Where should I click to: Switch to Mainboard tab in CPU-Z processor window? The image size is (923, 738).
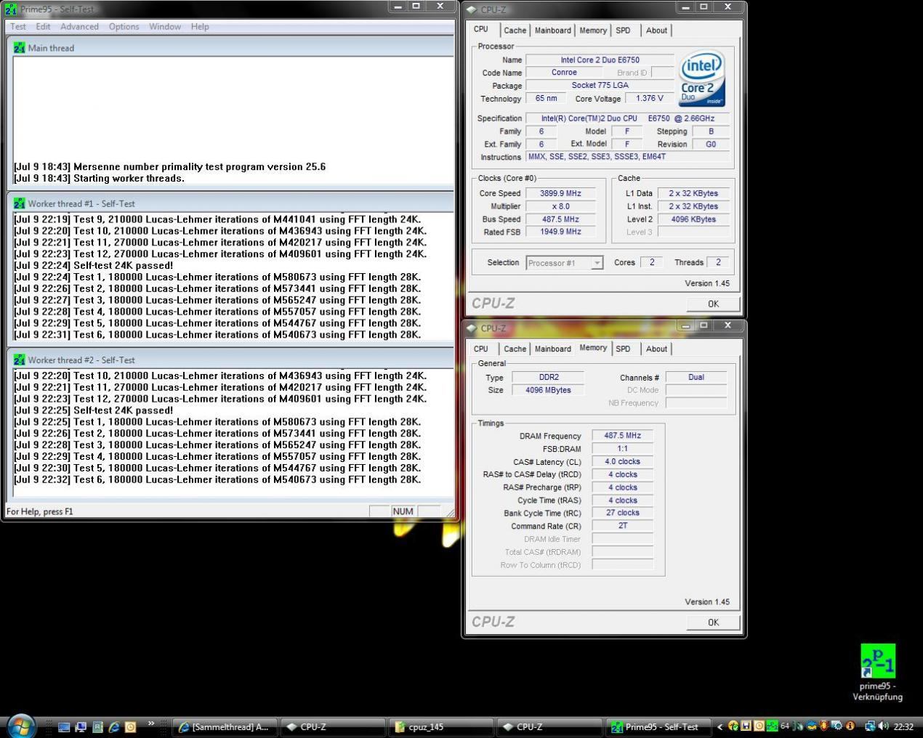point(552,31)
